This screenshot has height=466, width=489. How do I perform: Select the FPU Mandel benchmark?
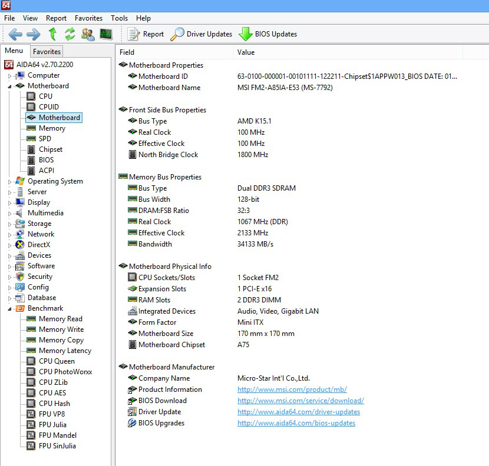click(52, 435)
